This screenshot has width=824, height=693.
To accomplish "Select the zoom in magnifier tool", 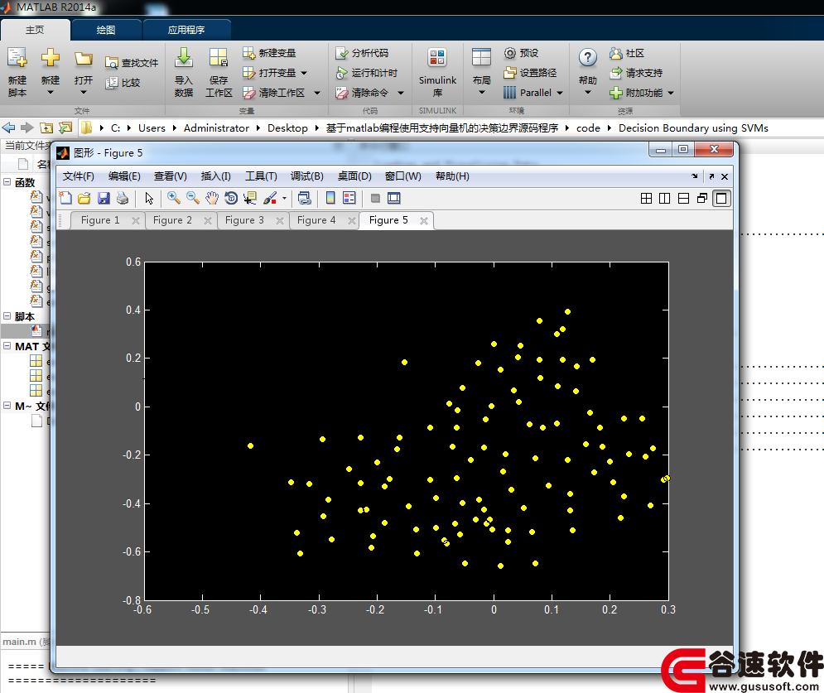I will 173,198.
